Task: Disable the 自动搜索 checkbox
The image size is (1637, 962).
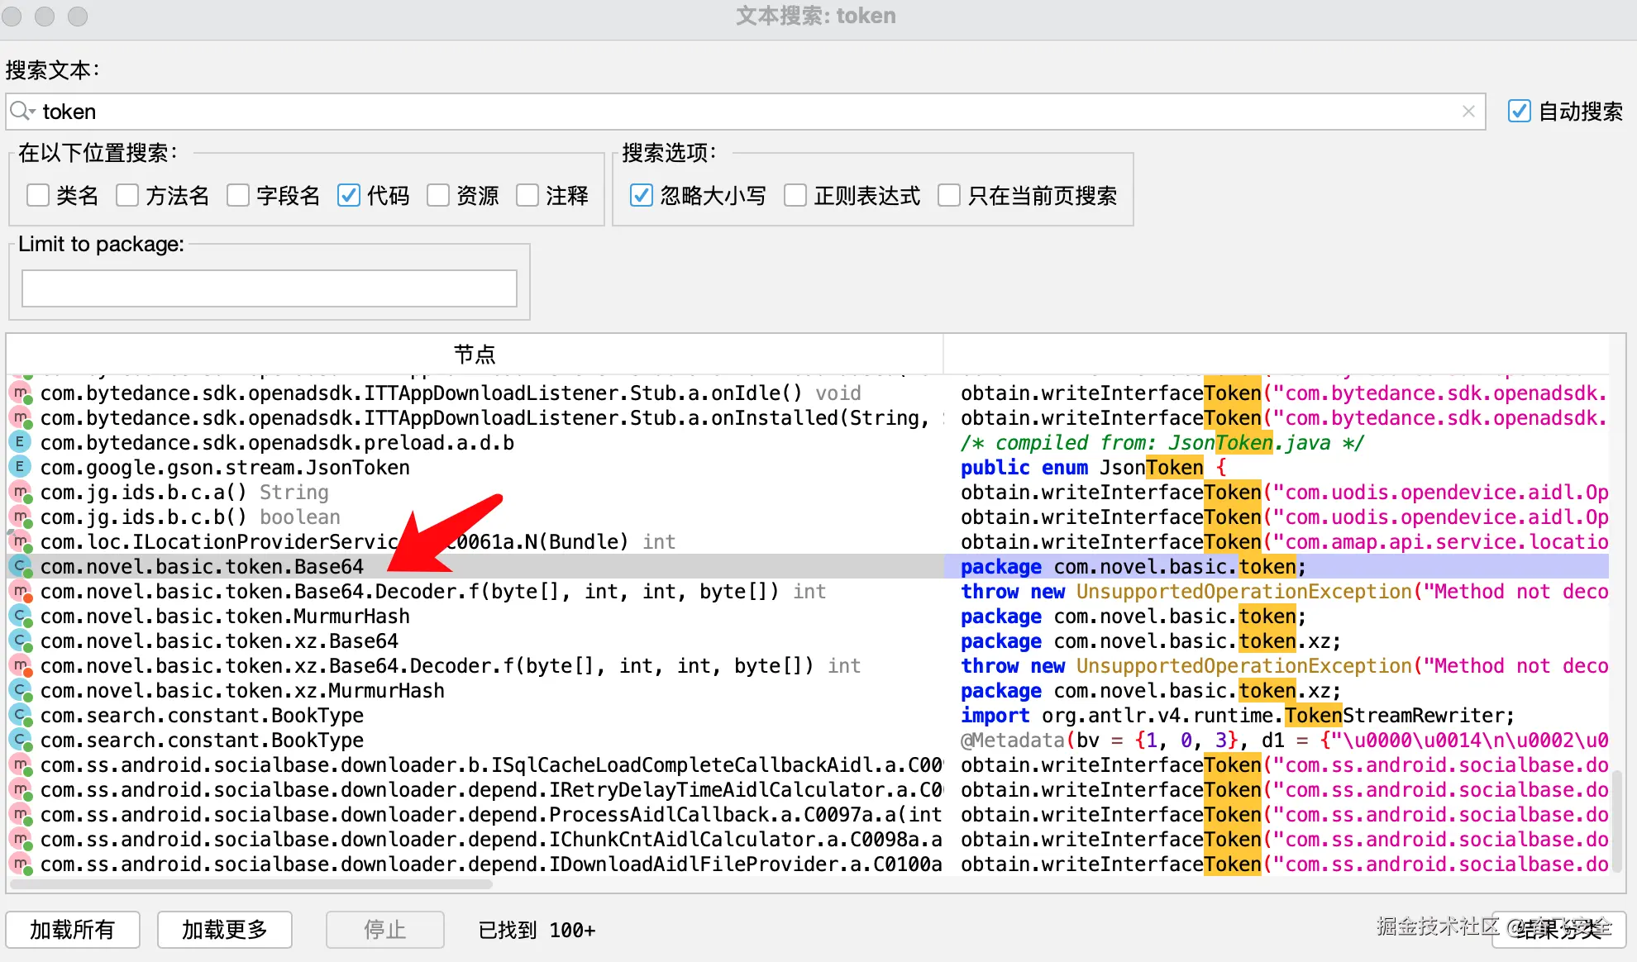Action: pyautogui.click(x=1519, y=111)
